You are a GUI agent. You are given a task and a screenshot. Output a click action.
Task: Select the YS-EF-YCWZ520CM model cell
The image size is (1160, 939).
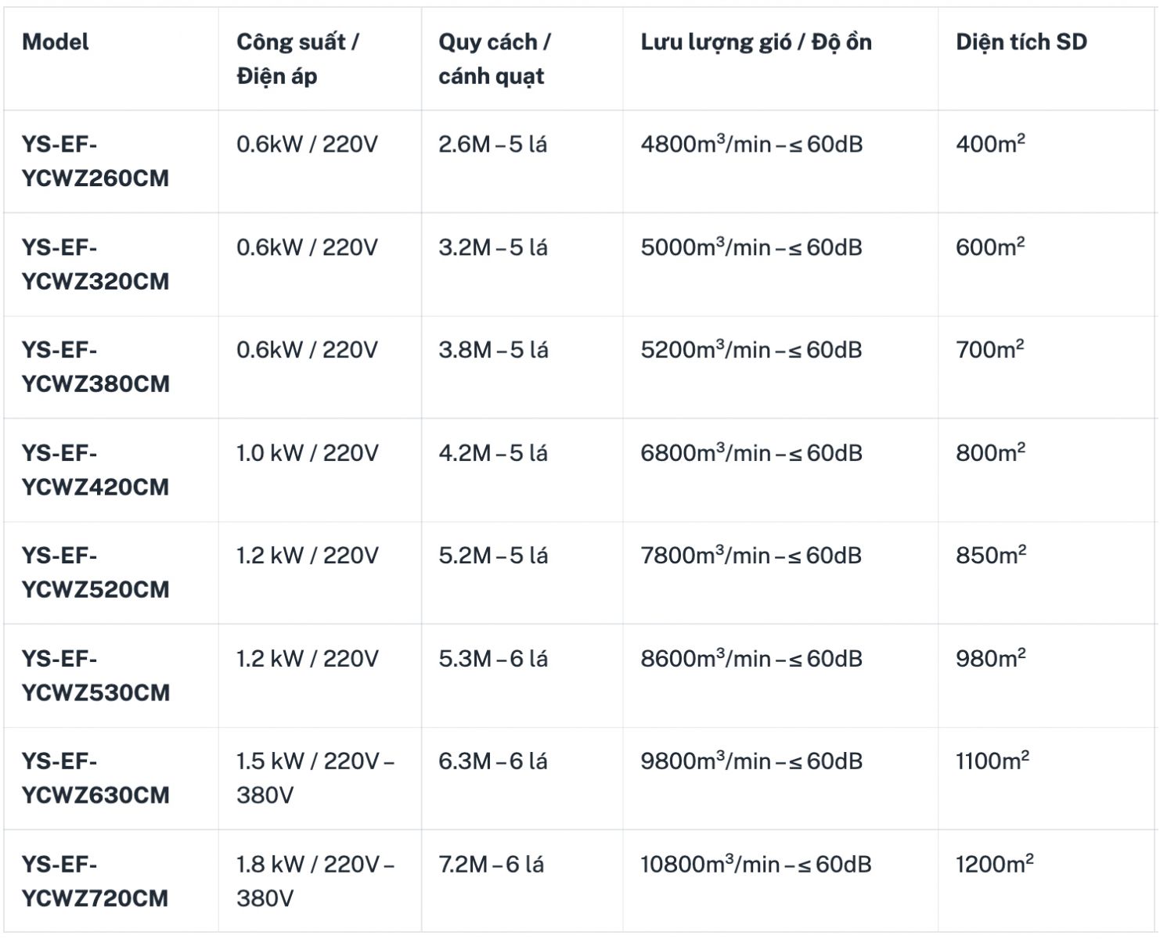(x=95, y=573)
